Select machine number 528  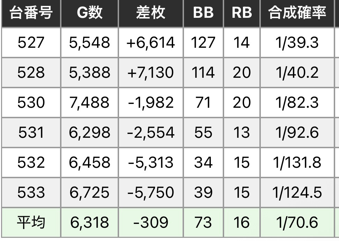click(x=31, y=73)
